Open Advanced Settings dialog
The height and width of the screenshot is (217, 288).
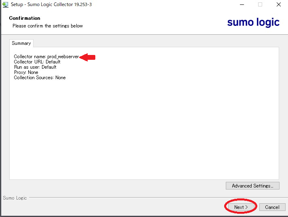(x=252, y=186)
